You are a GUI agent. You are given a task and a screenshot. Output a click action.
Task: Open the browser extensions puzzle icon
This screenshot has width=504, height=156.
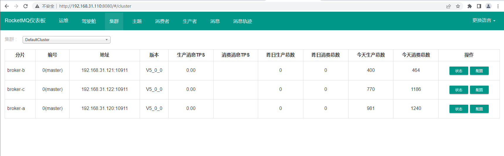click(470, 6)
